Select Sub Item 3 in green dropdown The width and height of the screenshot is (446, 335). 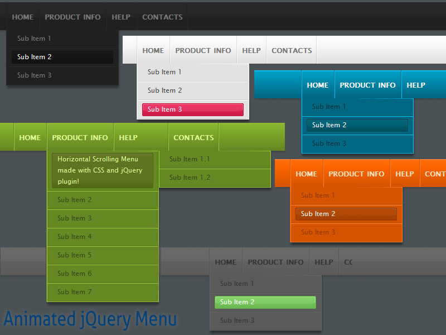[103, 218]
